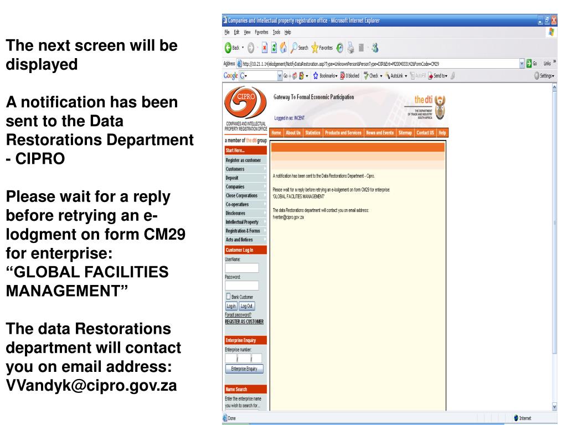Image resolution: width=567 pixels, height=425 pixels.
Task: Open the Back button history dropdown
Action: click(x=243, y=48)
